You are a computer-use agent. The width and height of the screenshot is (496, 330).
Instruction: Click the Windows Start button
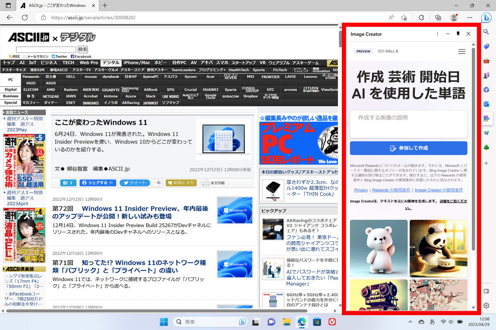pos(164,322)
